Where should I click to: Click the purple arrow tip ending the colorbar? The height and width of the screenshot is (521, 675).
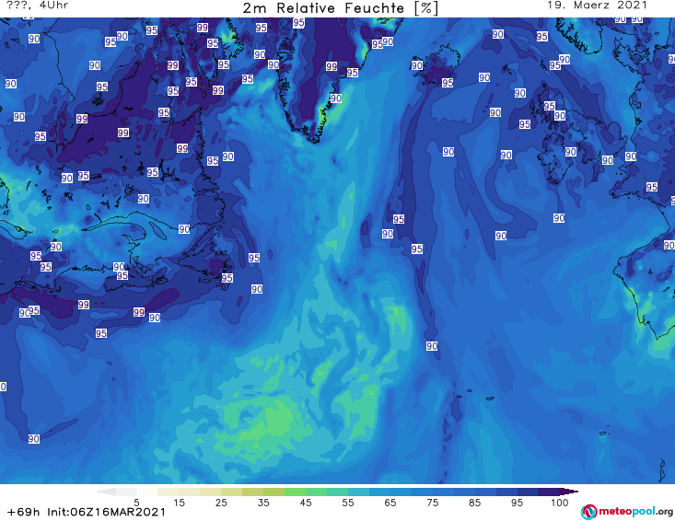tap(569, 492)
